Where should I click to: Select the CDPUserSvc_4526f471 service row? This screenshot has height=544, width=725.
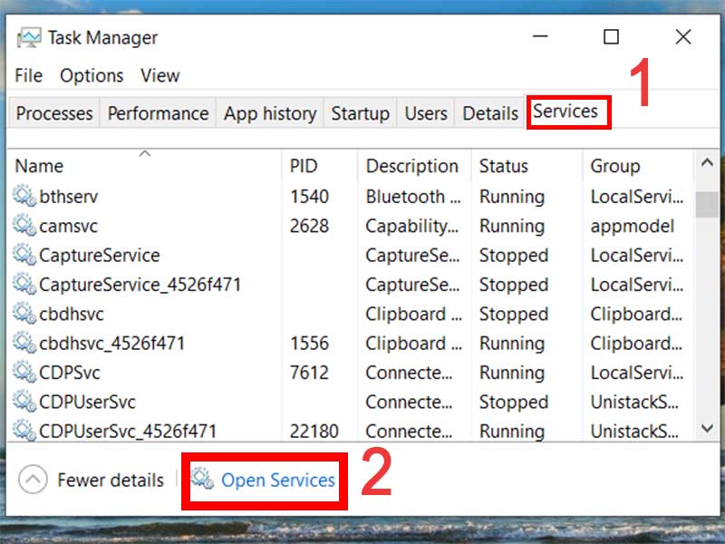click(128, 431)
